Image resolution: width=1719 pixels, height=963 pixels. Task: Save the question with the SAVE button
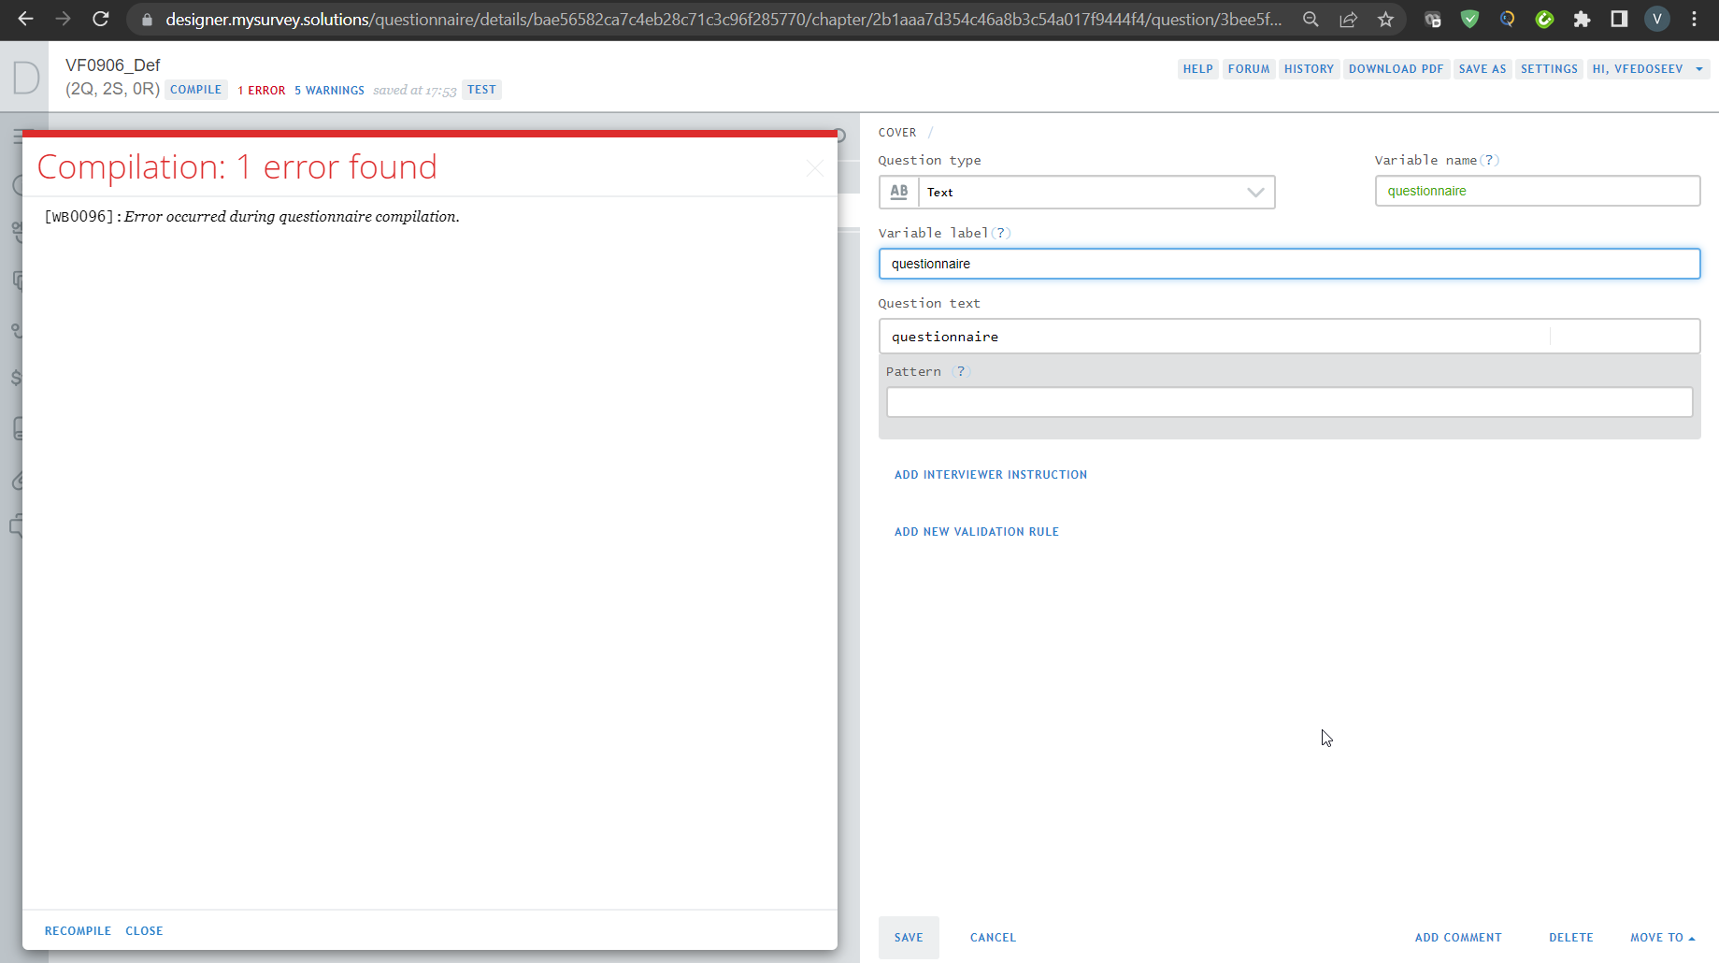(x=908, y=937)
